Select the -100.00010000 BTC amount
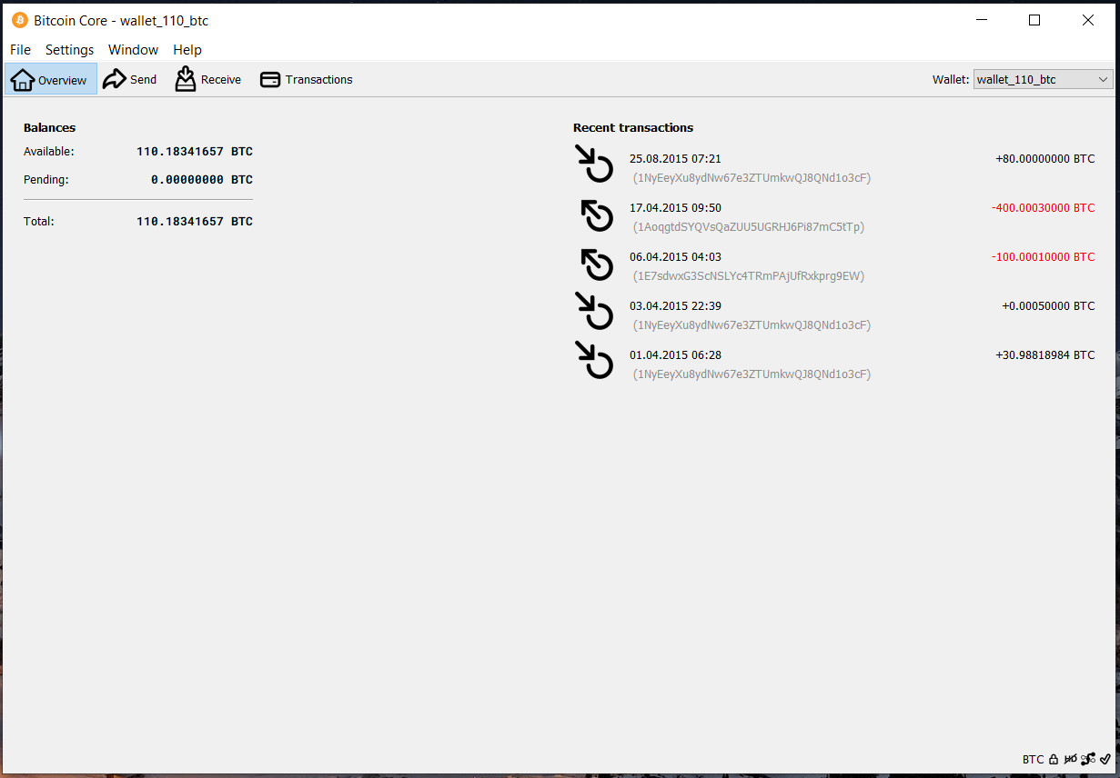The width and height of the screenshot is (1120, 778). 1043,257
